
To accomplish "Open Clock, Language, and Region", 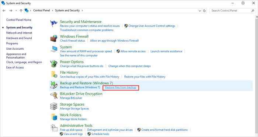I will click(x=24, y=62).
